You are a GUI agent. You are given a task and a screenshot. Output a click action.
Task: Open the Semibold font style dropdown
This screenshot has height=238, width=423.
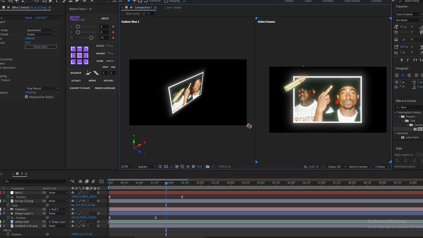[x=408, y=20]
